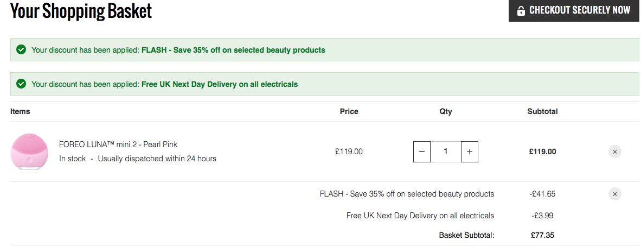Click the -£41.65 discount amount
641x246 pixels.
542,194
